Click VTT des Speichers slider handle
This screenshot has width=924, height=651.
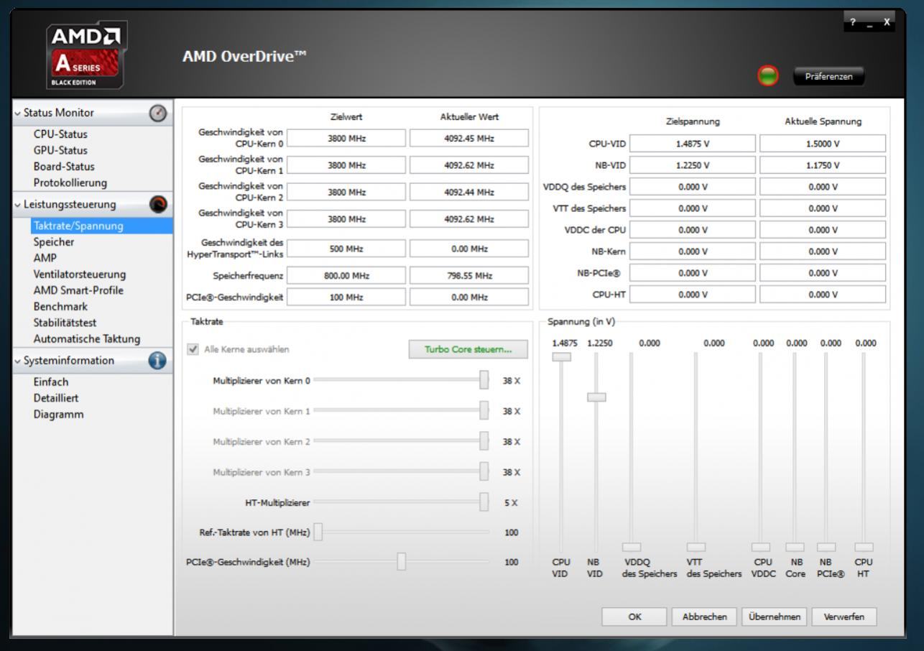point(696,548)
